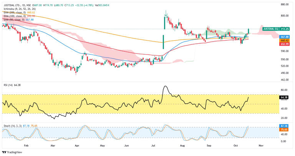This screenshot has height=156, width=295.
Task: Click the 20.00 label on RSI axis
Action: [x=284, y=118]
